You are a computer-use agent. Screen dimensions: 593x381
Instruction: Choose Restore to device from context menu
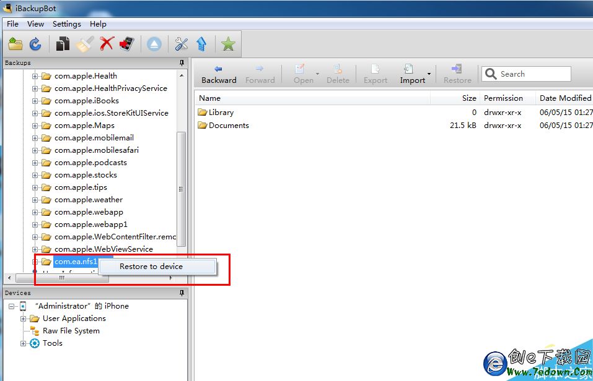click(157, 267)
